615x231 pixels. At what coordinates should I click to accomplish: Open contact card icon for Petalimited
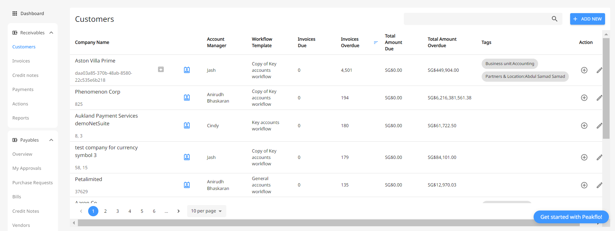coord(187,185)
